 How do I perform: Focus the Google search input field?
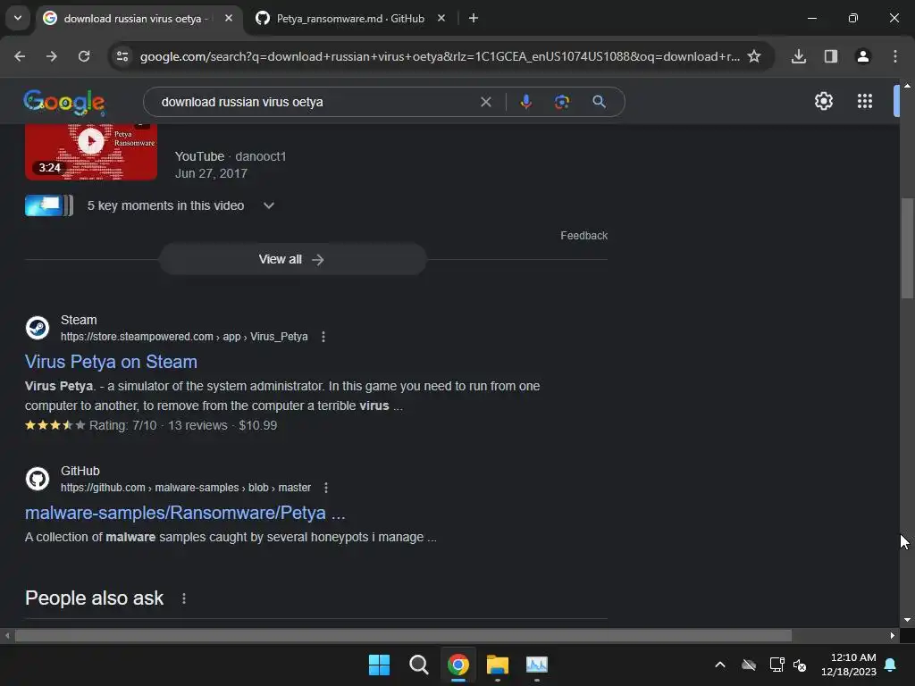click(x=315, y=102)
